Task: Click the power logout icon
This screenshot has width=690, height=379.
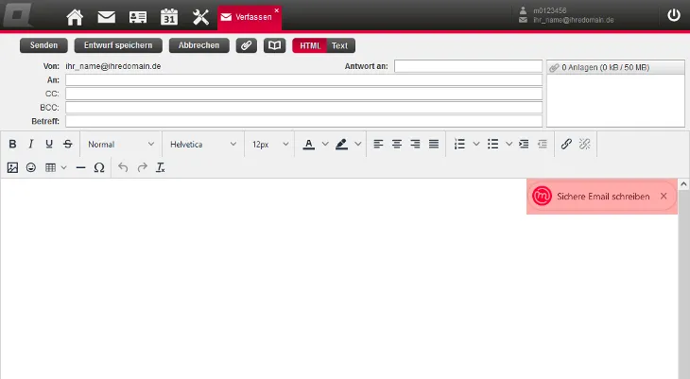Action: [674, 15]
